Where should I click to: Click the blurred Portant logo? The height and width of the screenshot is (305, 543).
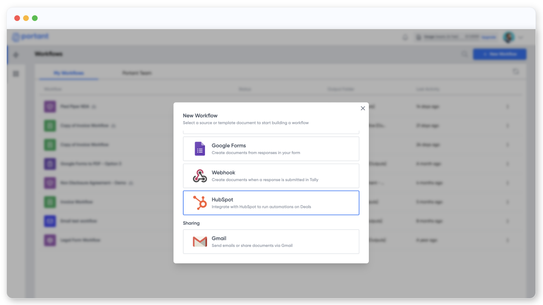tap(31, 37)
